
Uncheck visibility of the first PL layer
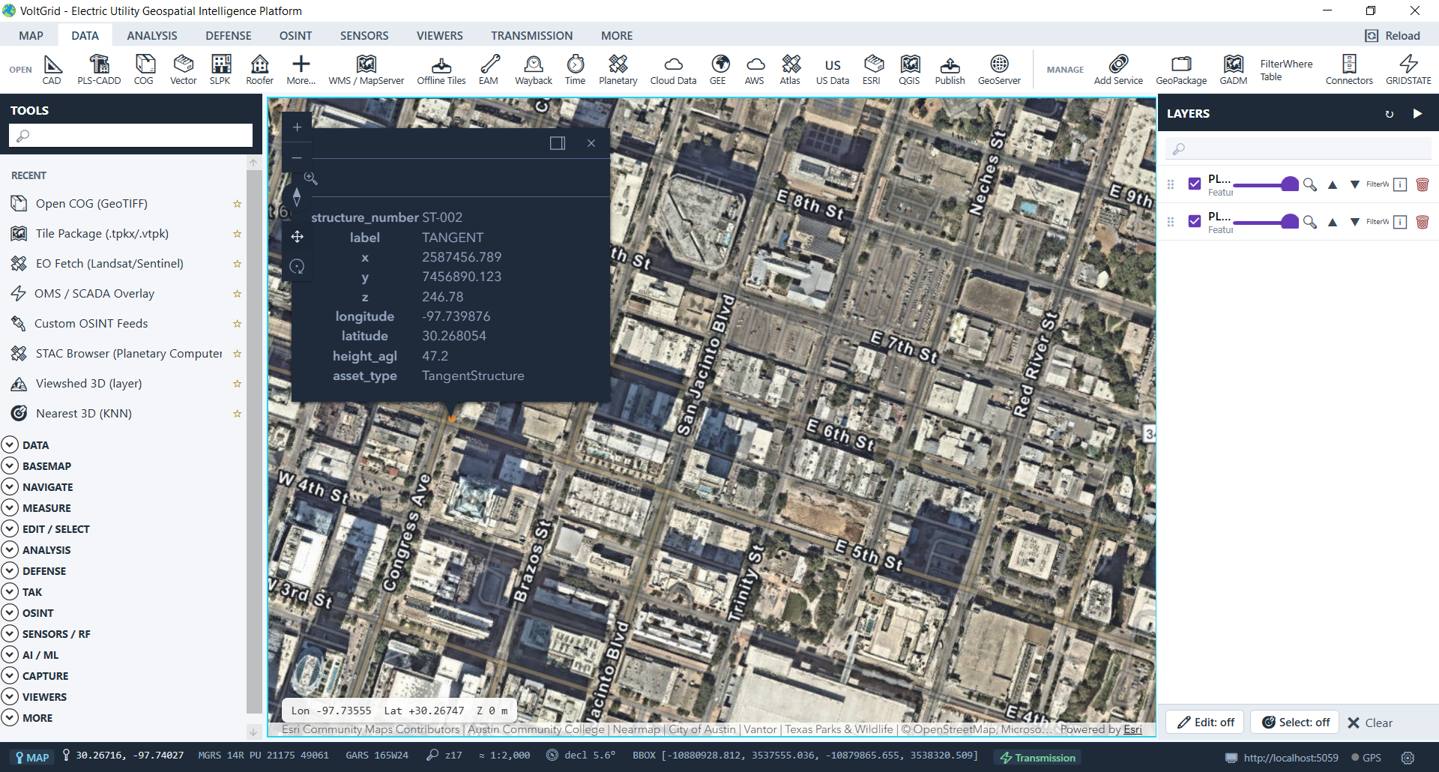(1195, 184)
